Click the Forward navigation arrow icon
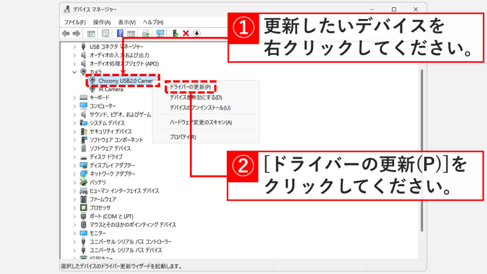487x274 pixels. (76, 33)
